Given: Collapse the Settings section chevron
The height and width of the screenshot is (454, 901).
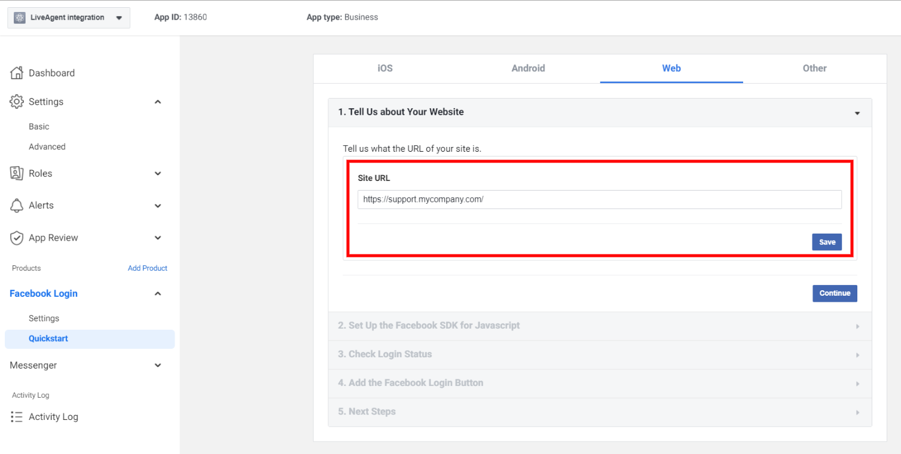Looking at the screenshot, I should 157,101.
